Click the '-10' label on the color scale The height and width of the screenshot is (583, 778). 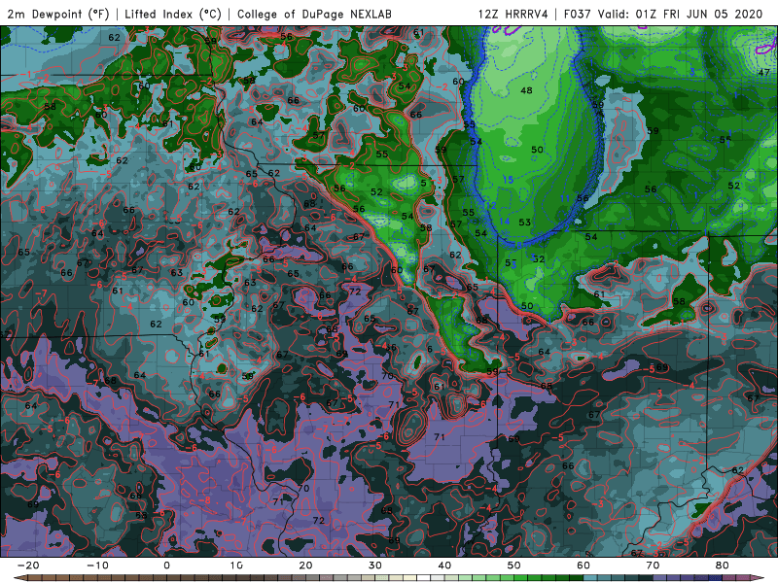pos(97,566)
